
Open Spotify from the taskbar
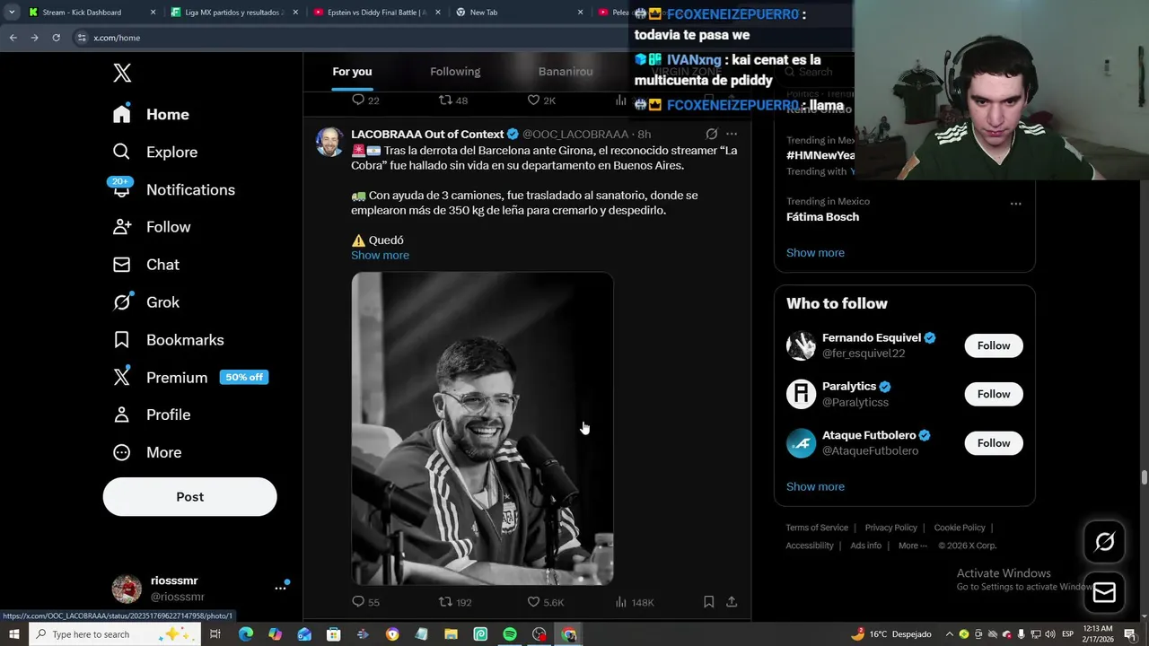pos(510,634)
